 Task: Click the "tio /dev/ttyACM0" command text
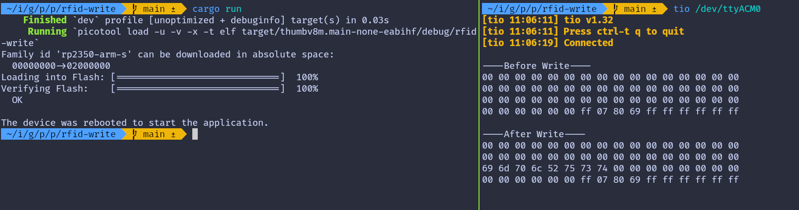[717, 9]
